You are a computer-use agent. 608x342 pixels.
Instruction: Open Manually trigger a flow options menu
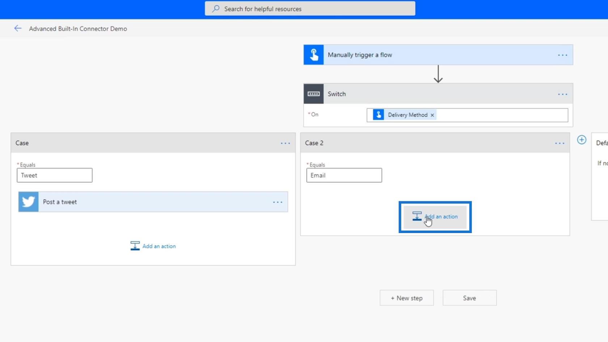click(x=562, y=55)
